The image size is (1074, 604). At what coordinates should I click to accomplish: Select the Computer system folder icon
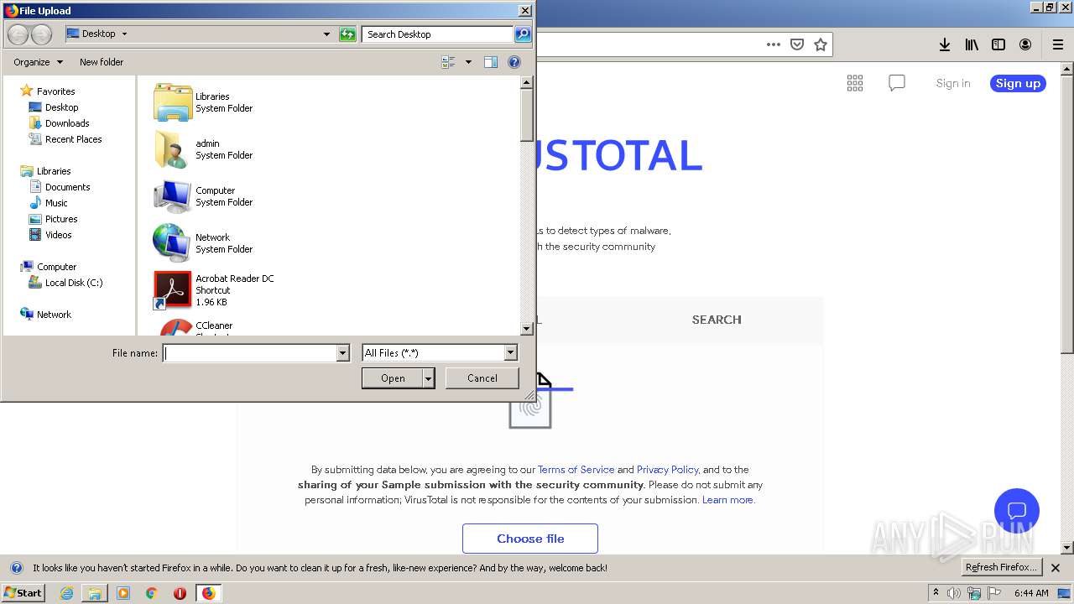tap(173, 196)
